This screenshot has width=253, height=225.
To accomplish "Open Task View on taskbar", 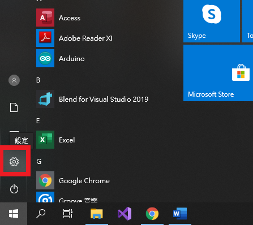I will [68, 214].
